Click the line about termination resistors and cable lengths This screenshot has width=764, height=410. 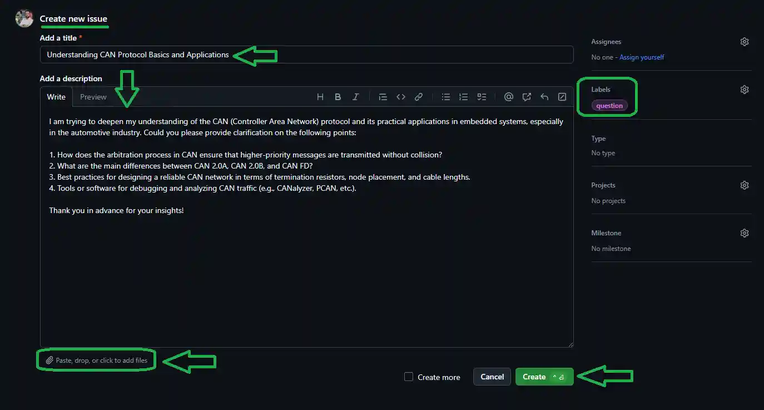(x=260, y=177)
